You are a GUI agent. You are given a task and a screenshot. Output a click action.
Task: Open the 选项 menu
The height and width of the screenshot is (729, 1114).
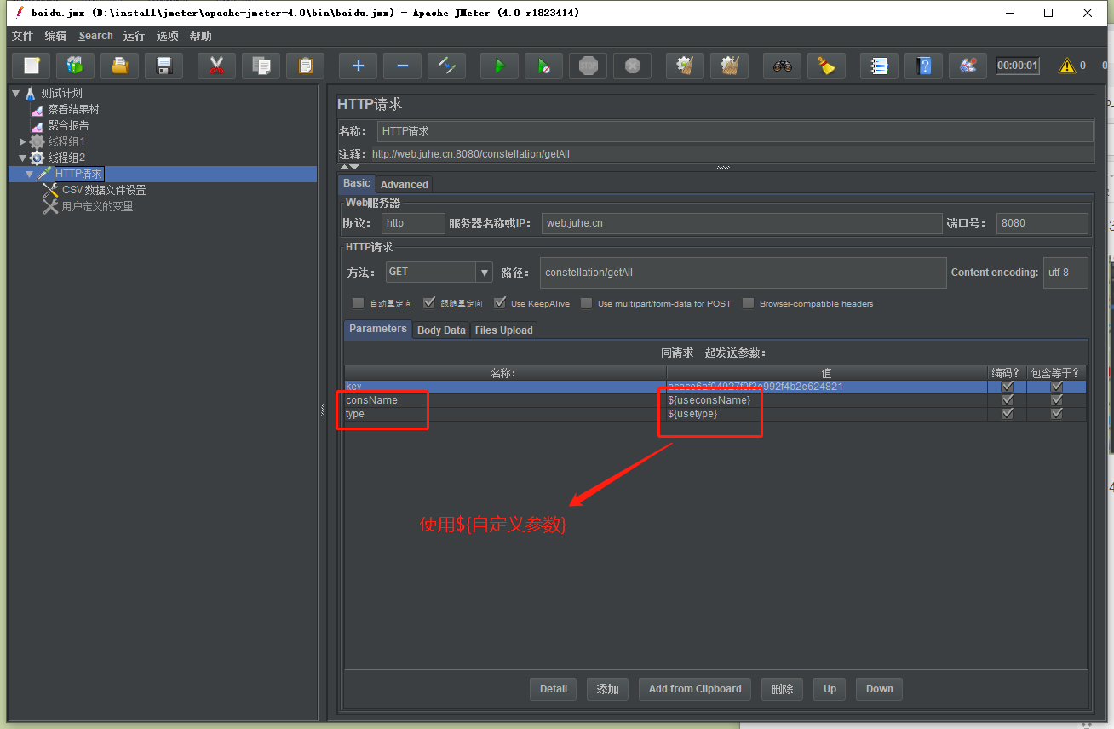[168, 36]
